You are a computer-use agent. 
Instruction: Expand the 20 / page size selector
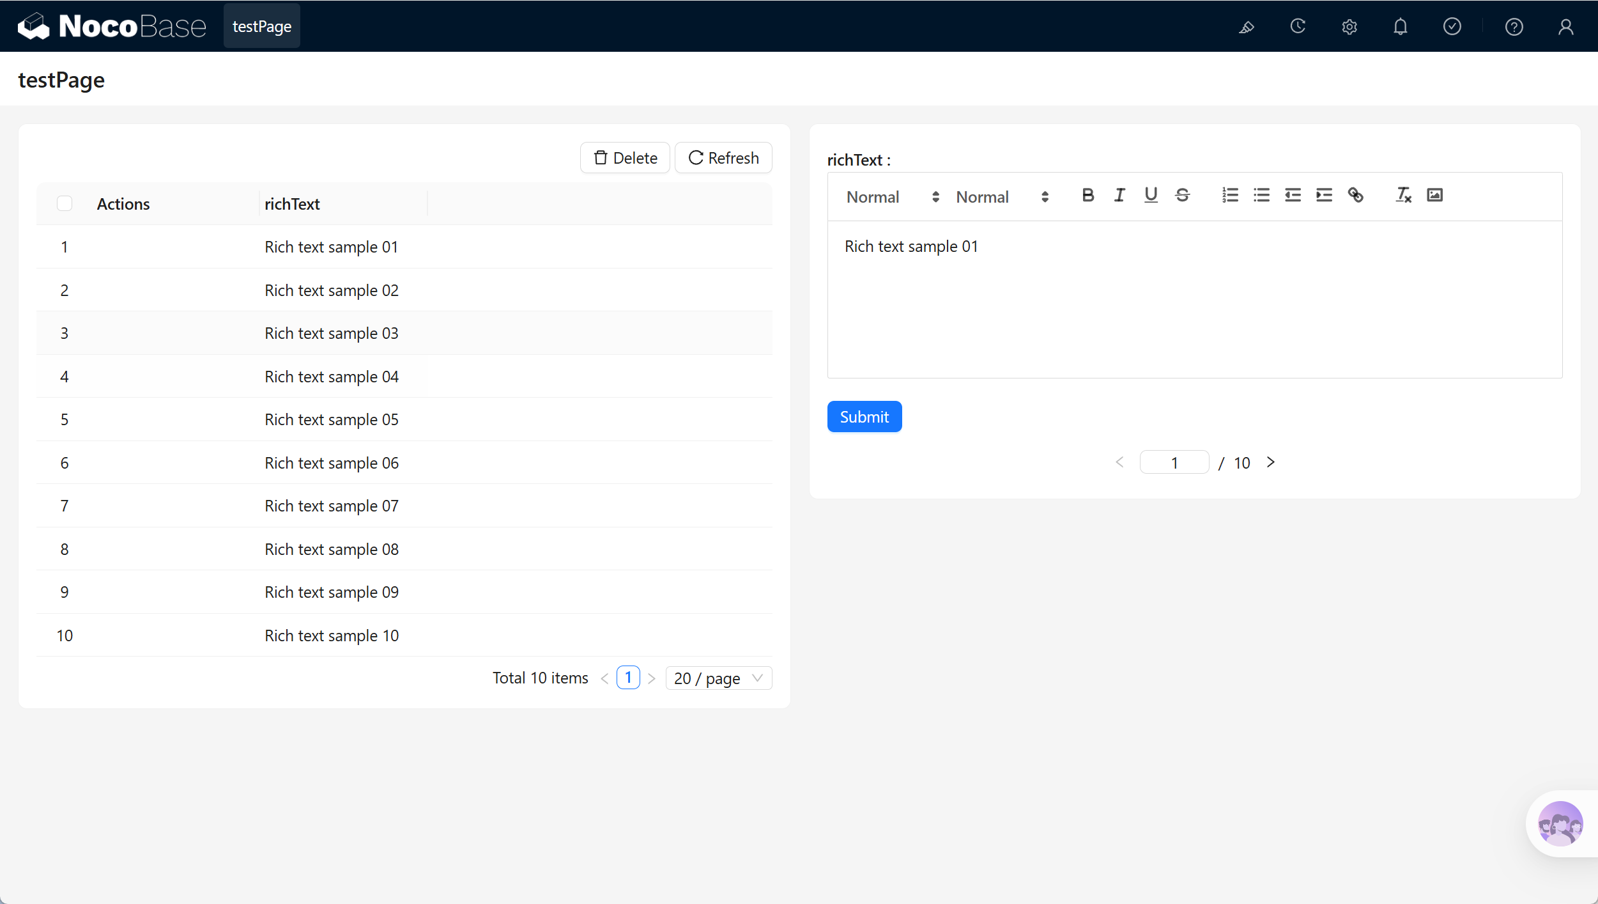[719, 678]
